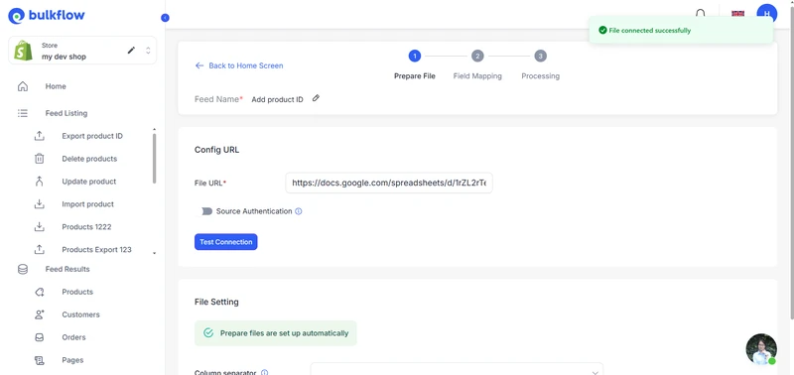
Task: Click the Home house icon
Action: (23, 86)
